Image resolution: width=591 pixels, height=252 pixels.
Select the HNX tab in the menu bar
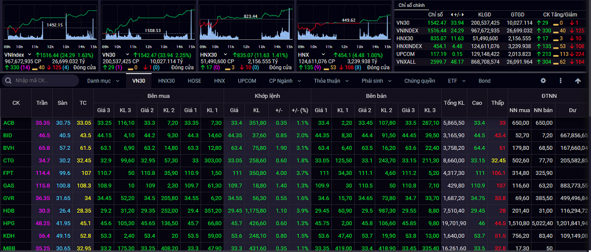coord(220,81)
